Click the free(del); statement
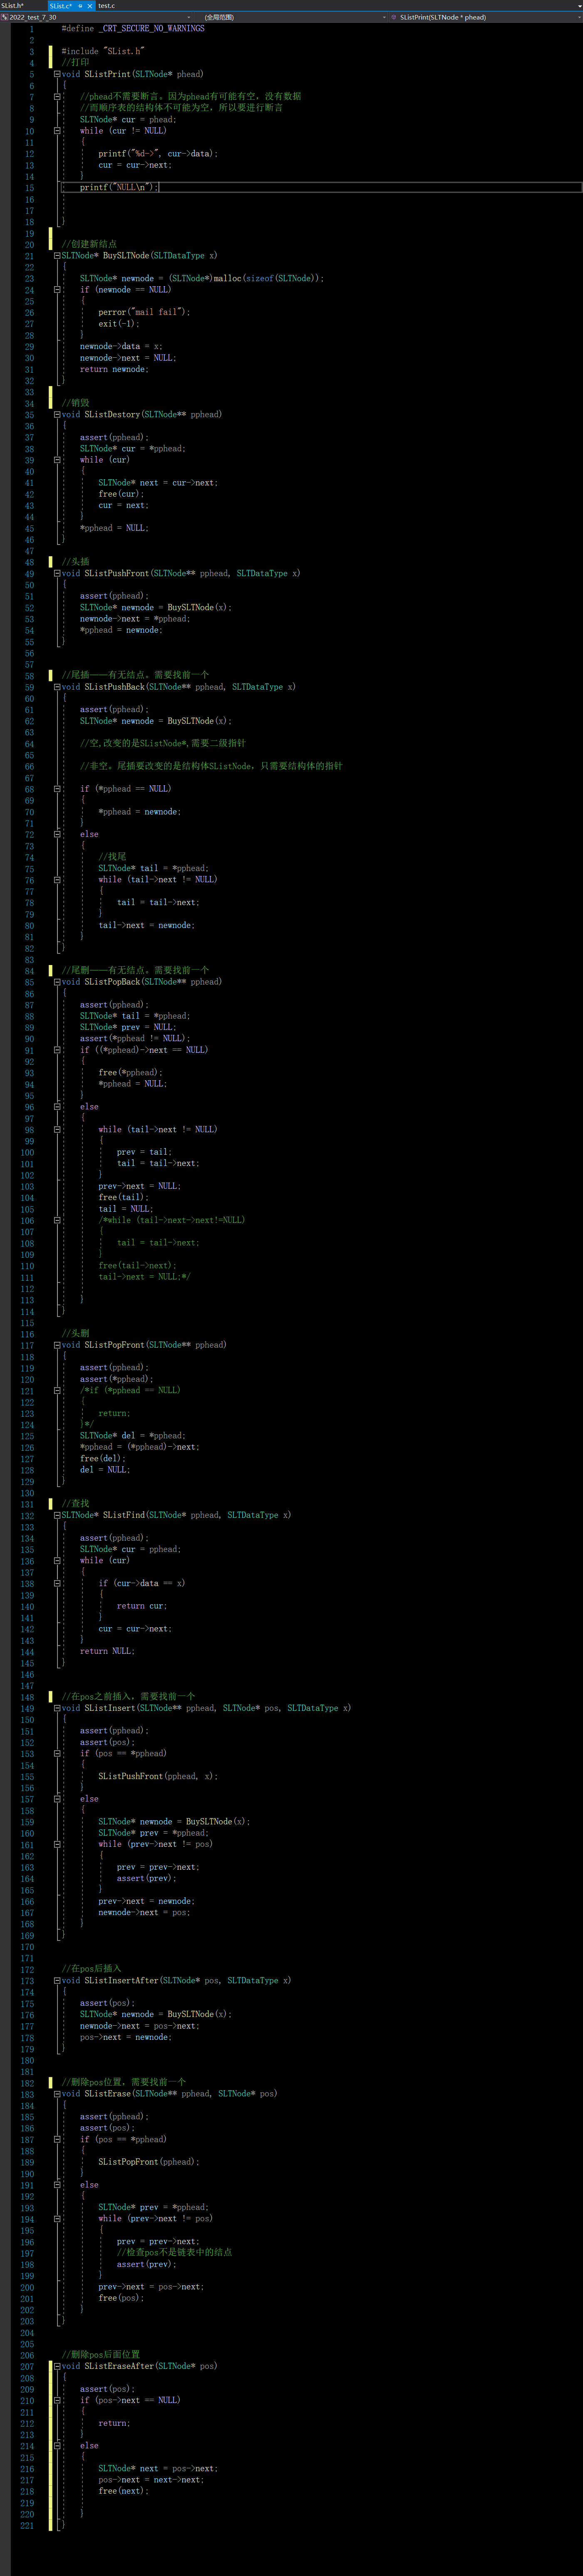583x2576 pixels. pos(103,1459)
